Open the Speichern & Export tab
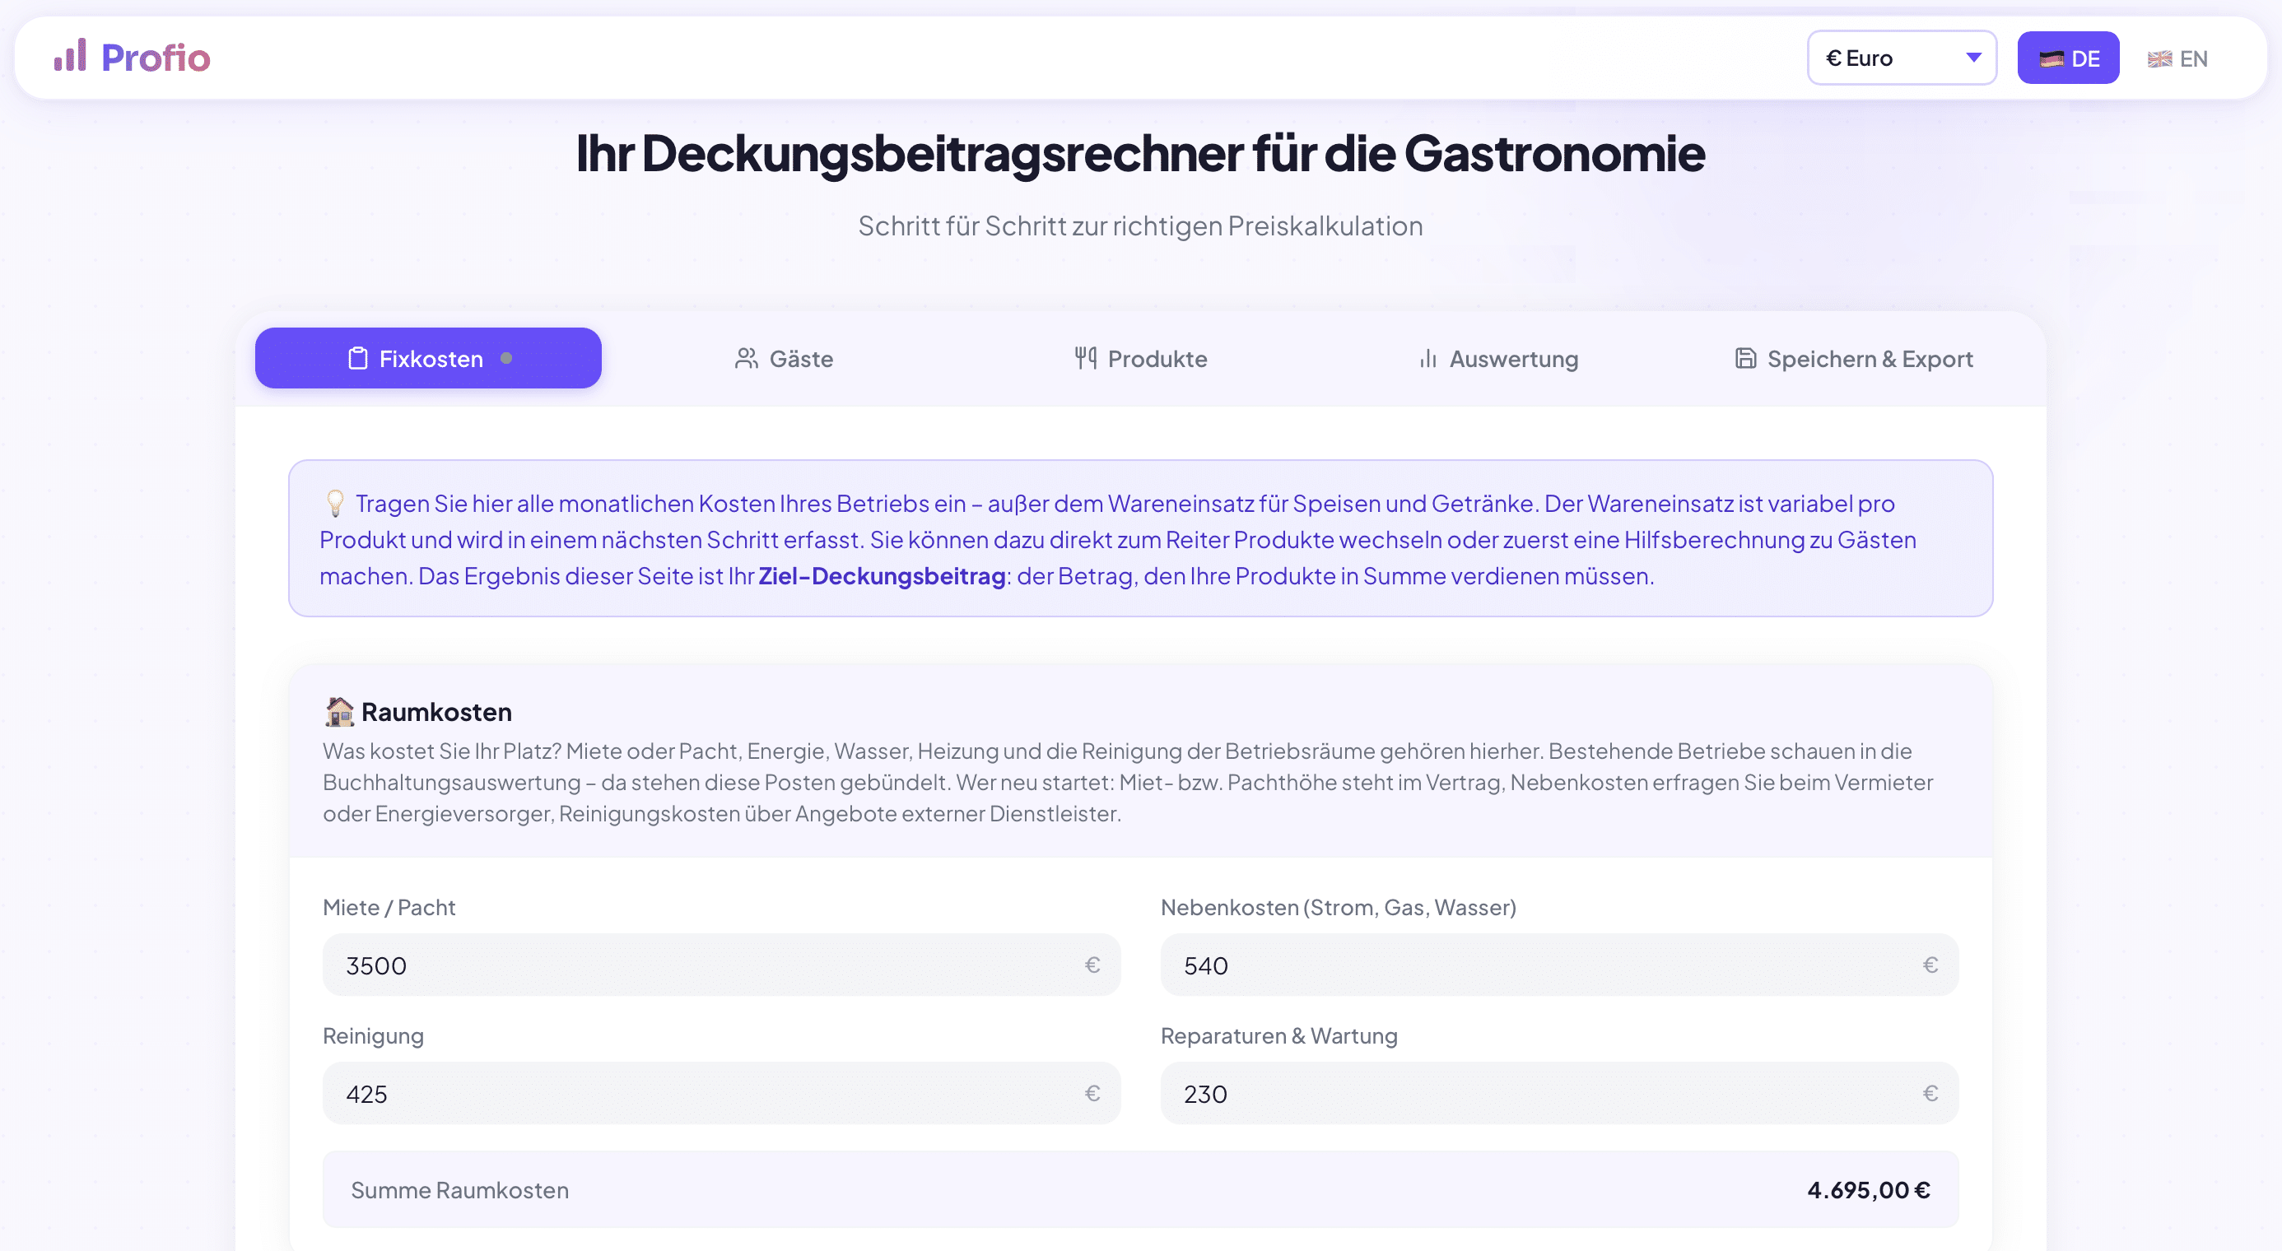Screen dimensions: 2282x1251 (x=1853, y=359)
